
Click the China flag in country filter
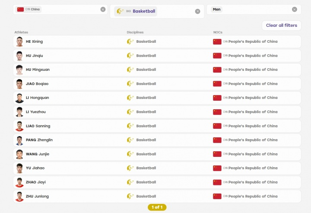20,10
